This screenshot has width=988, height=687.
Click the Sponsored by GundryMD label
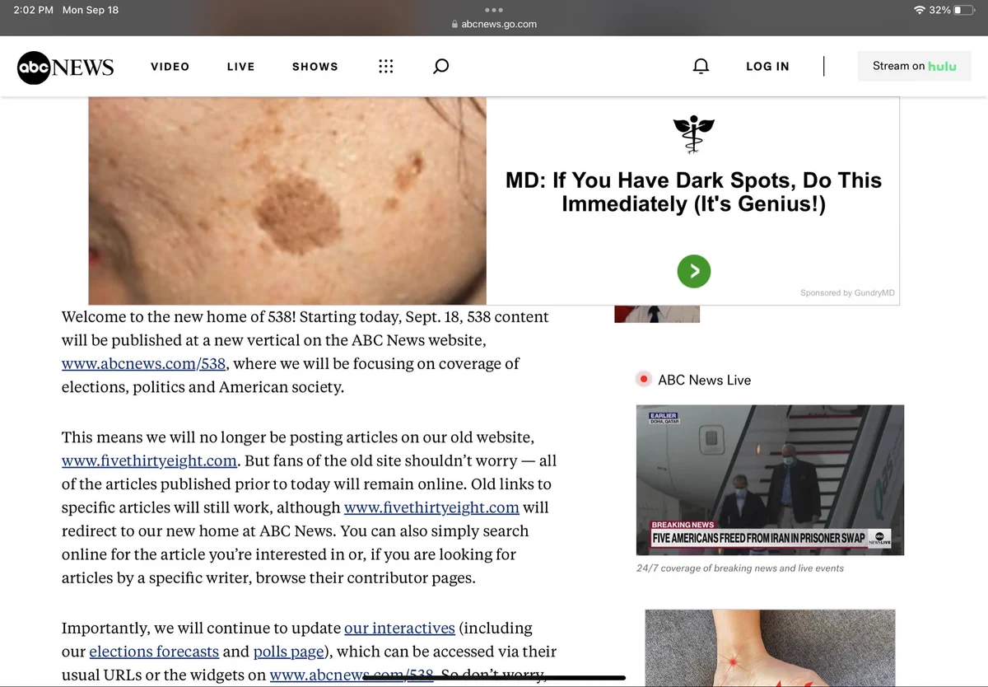point(847,293)
